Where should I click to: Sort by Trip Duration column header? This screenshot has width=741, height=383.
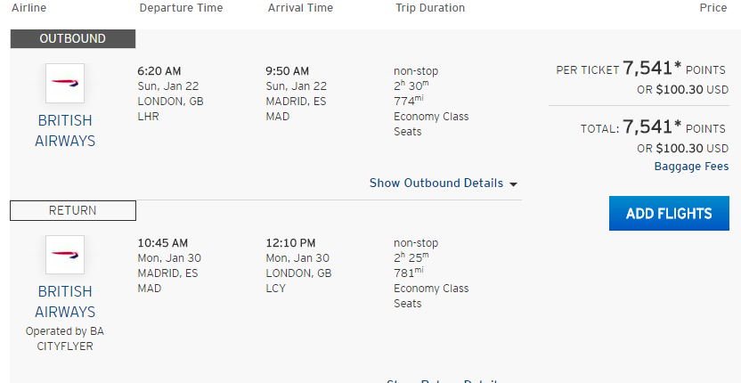(x=430, y=8)
